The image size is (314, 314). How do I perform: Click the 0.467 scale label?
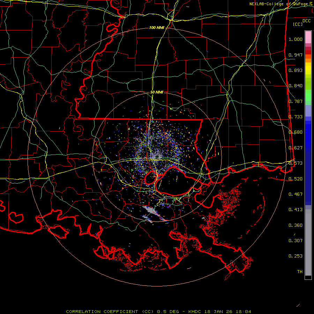point(296,194)
